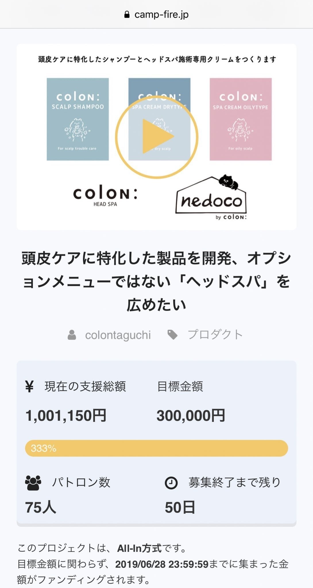Viewport: 313px width, 588px height.
Task: Open colontaguchi's profile link
Action: (x=118, y=335)
